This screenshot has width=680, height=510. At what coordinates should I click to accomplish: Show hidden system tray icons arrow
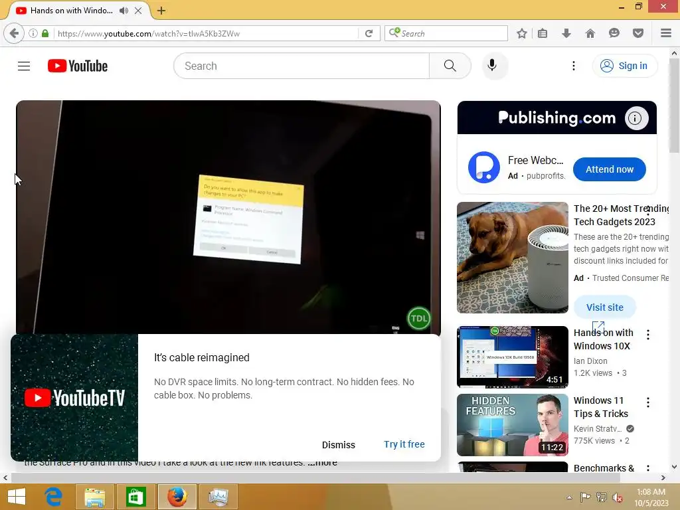569,497
